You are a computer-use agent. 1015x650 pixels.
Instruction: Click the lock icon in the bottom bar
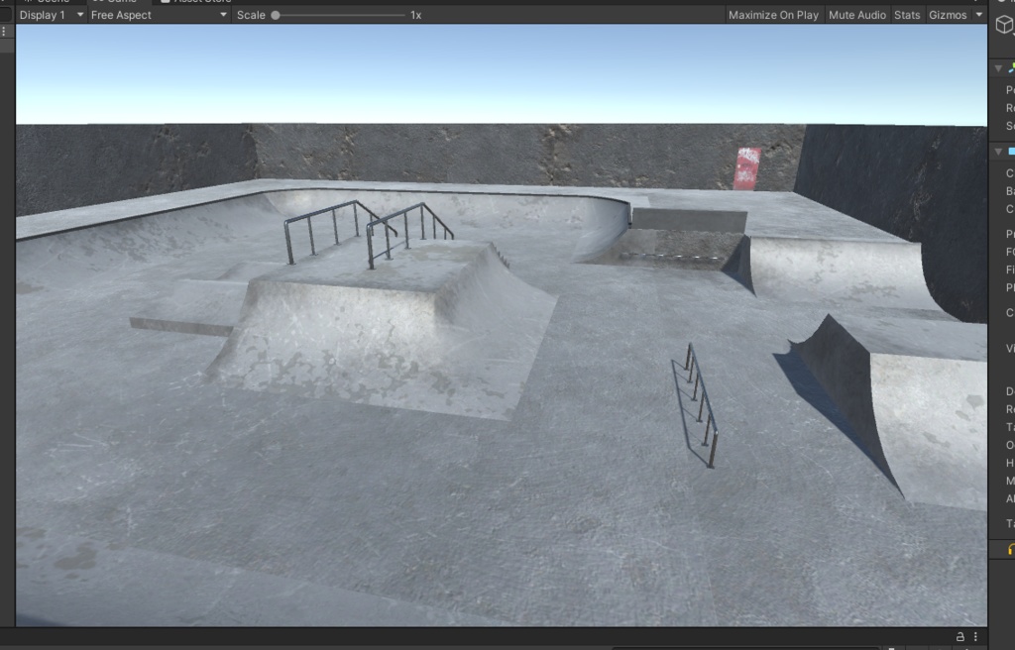960,636
